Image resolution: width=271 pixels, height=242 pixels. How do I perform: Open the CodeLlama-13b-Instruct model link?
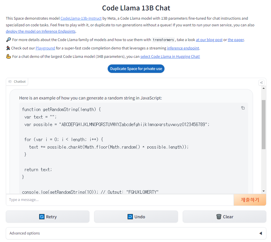(81, 18)
